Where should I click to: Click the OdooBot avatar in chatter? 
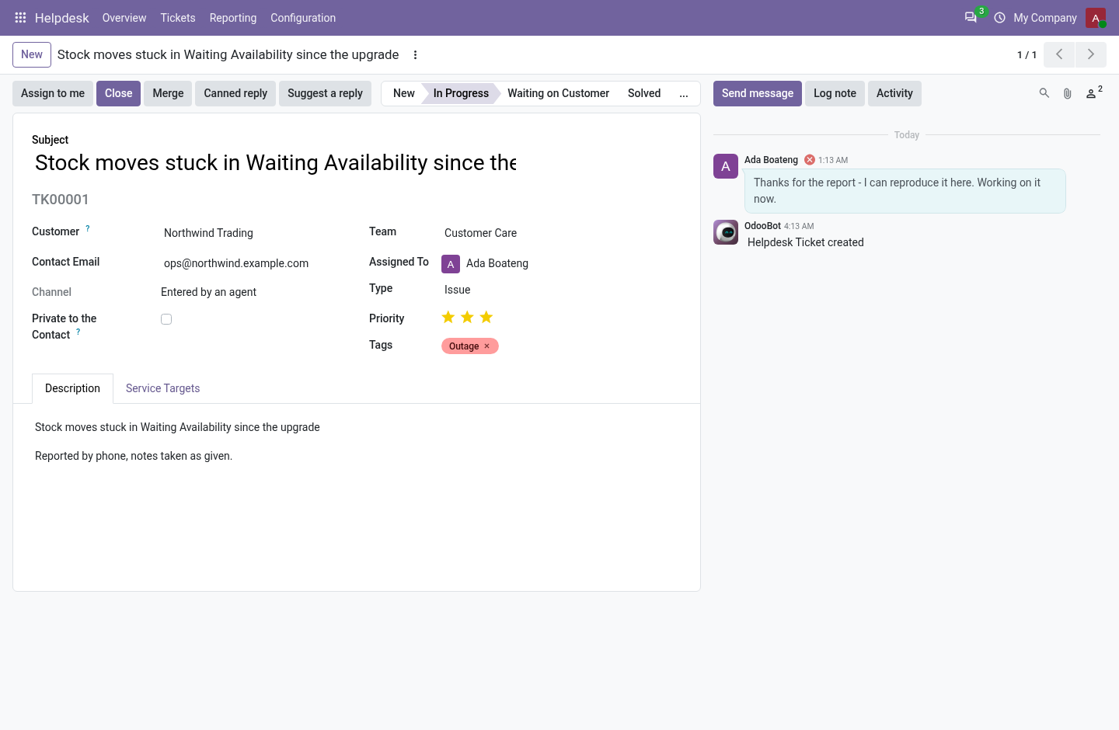click(x=726, y=232)
